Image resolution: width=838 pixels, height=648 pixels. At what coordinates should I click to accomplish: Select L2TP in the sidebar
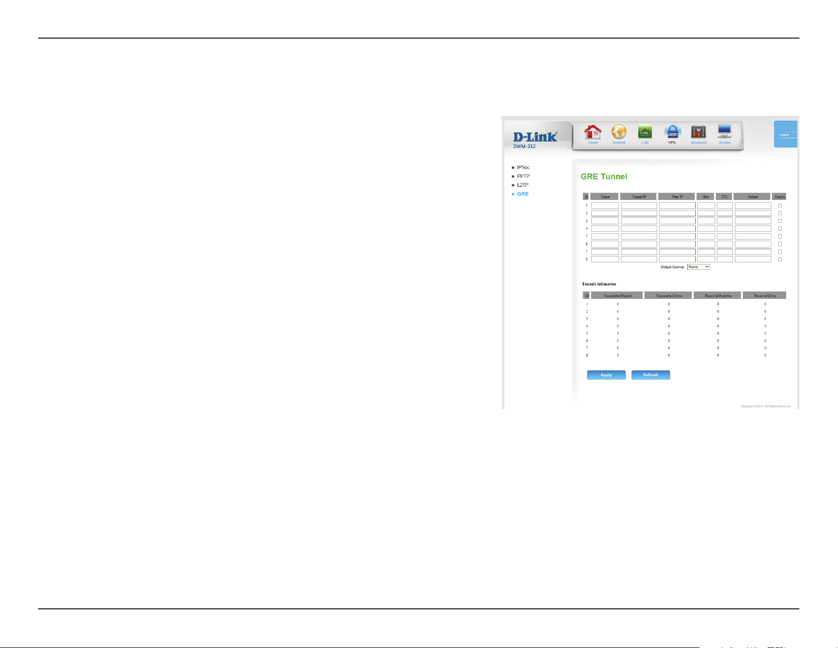click(522, 185)
